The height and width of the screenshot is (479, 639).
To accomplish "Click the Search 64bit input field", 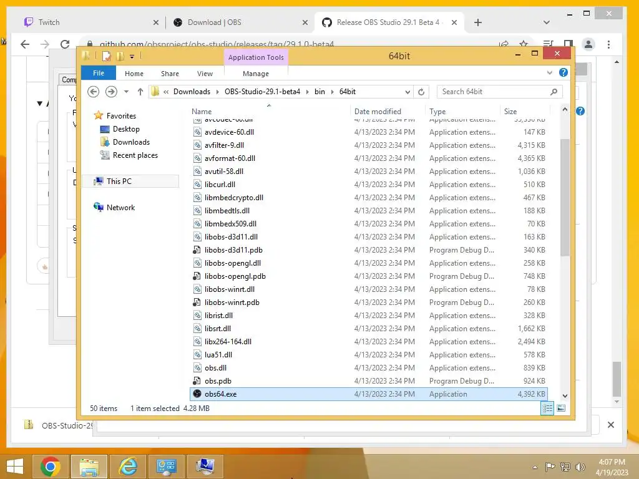I will [x=494, y=92].
